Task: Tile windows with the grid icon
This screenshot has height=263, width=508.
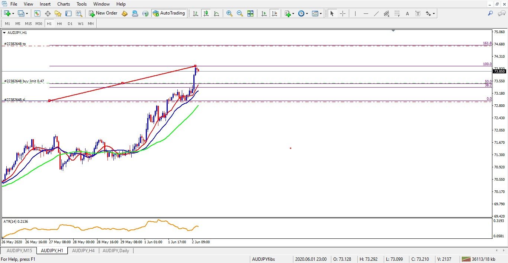Action: 250,13
